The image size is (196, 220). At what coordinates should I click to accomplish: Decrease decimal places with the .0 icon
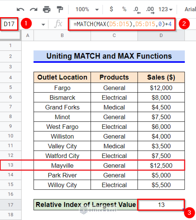[136, 9]
